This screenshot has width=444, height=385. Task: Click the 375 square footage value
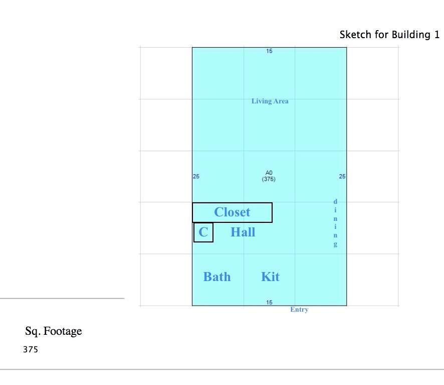[x=31, y=349]
